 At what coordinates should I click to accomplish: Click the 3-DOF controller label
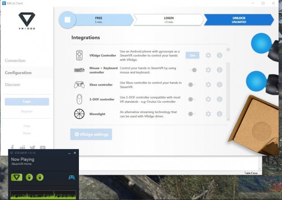coord(102,99)
